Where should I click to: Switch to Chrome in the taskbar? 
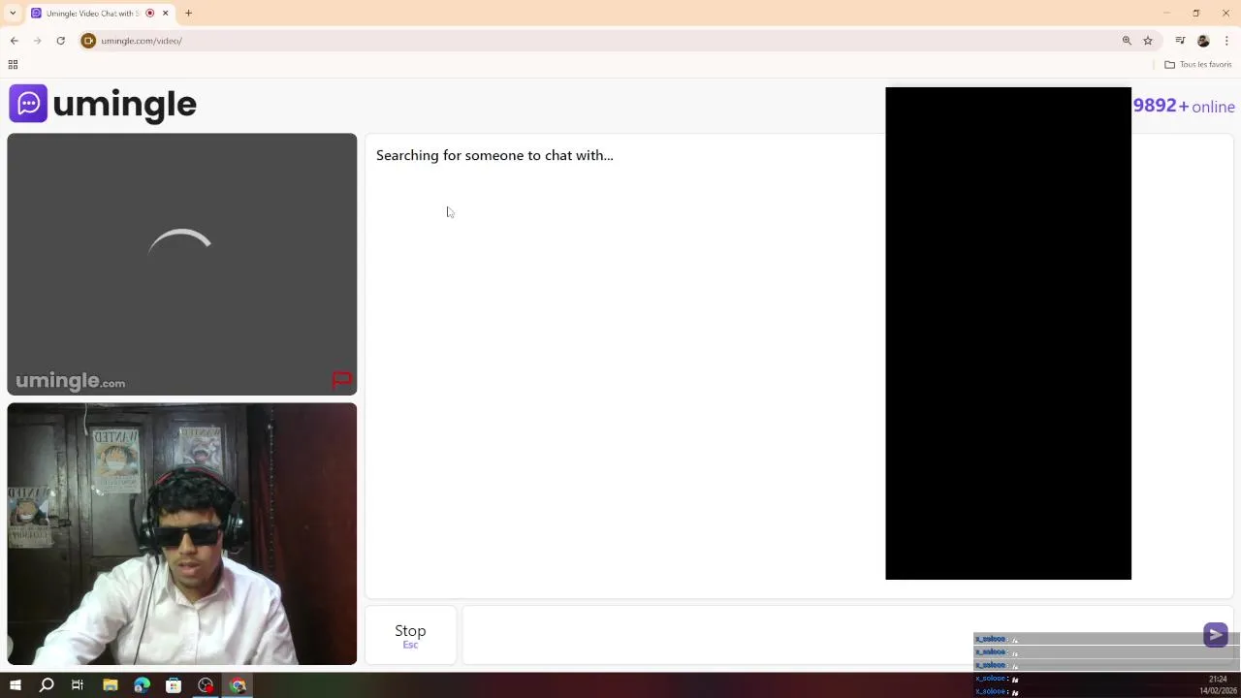point(238,685)
